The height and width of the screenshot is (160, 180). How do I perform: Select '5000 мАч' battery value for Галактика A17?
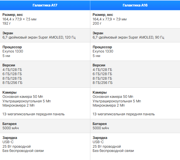click(x=11, y=128)
